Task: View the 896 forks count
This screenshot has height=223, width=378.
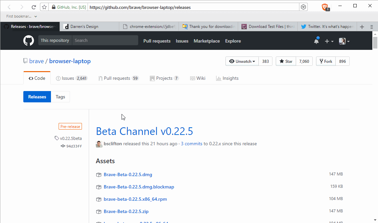Action: click(342, 61)
